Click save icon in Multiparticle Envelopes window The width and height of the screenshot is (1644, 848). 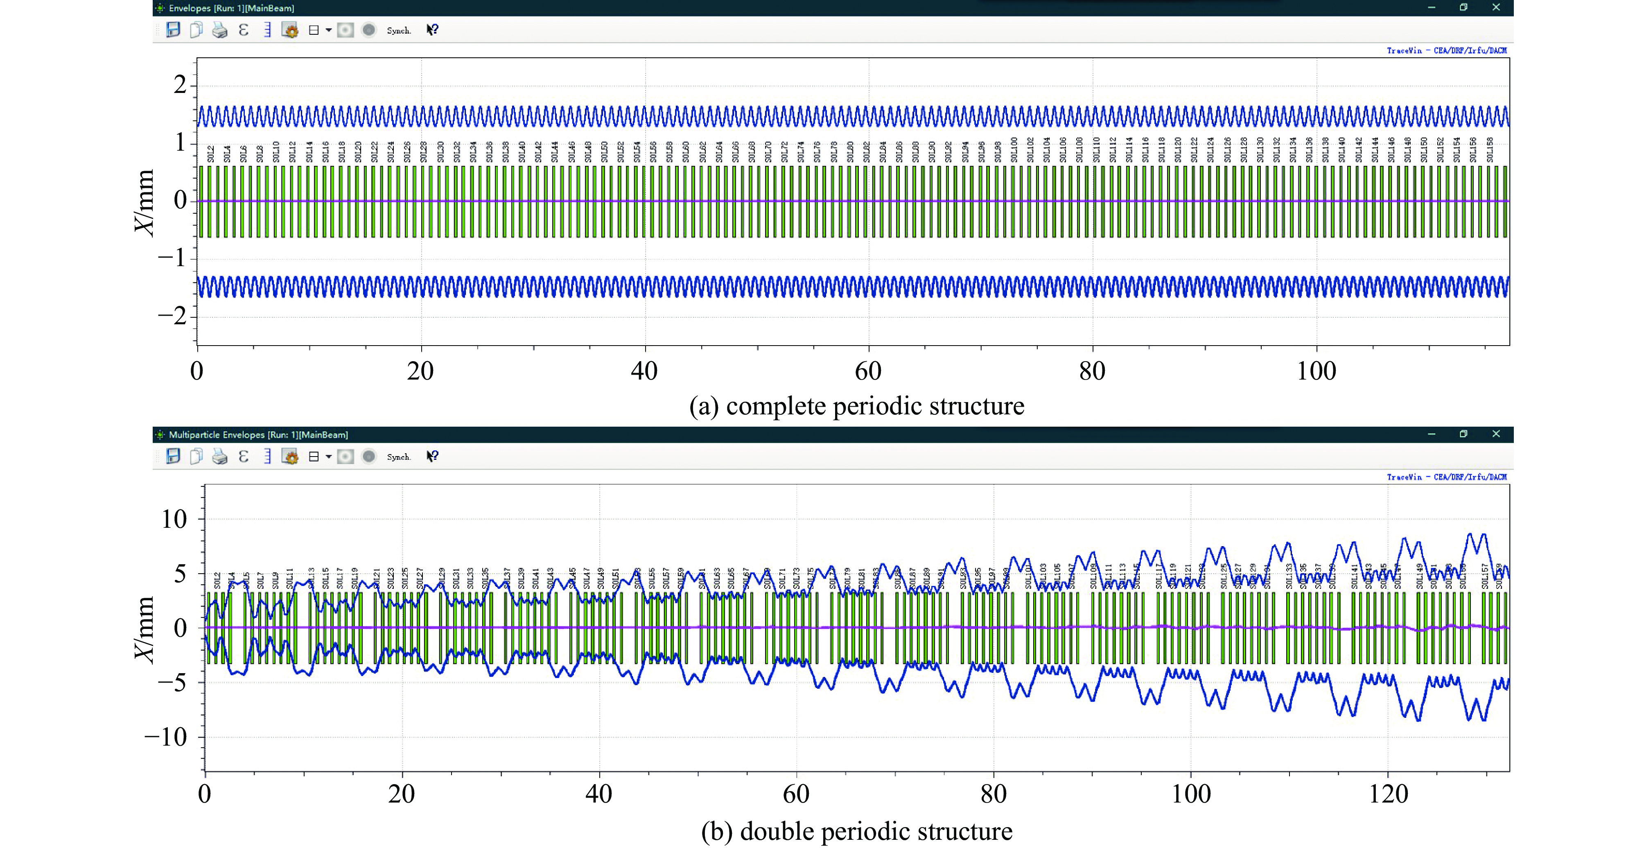click(173, 456)
